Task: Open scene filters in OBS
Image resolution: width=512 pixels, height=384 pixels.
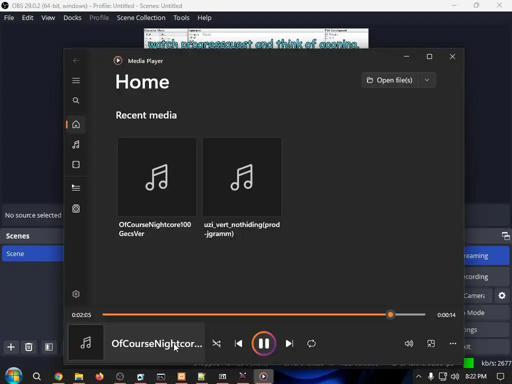Action: (49, 347)
